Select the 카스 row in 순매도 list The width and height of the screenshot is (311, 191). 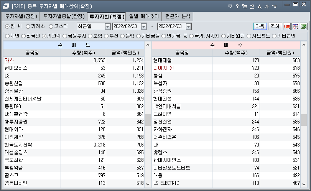[x=74, y=61]
